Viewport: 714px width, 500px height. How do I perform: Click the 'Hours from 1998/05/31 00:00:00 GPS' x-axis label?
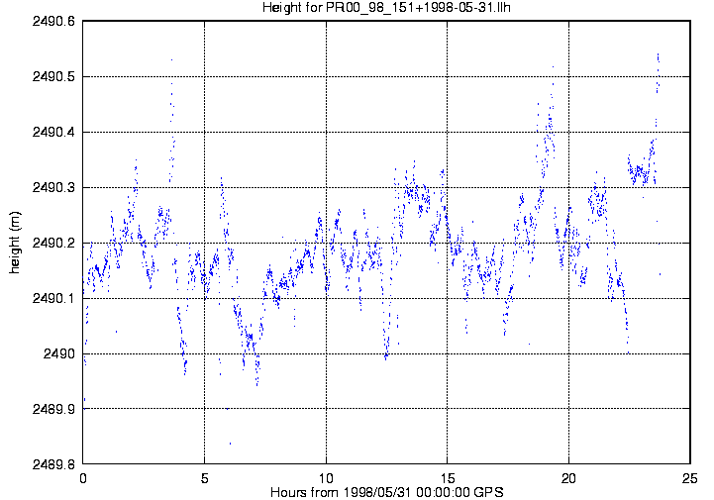[386, 492]
